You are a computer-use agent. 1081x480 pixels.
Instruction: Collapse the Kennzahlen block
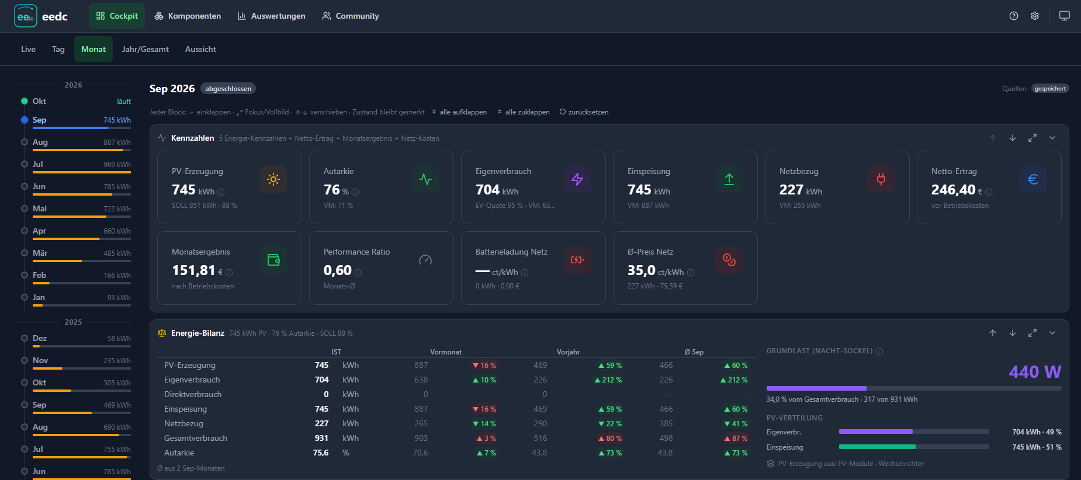pos(1052,138)
